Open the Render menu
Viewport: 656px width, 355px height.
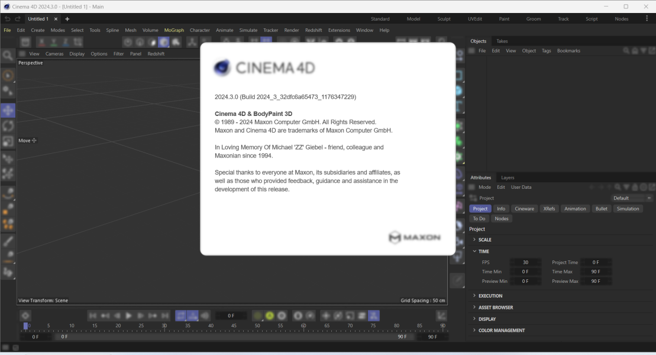coord(292,30)
